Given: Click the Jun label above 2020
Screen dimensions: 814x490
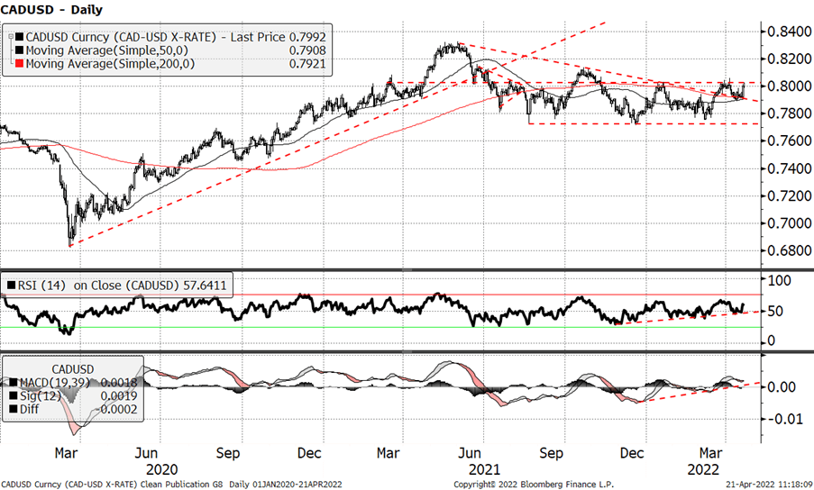Looking at the screenshot, I should [x=146, y=453].
